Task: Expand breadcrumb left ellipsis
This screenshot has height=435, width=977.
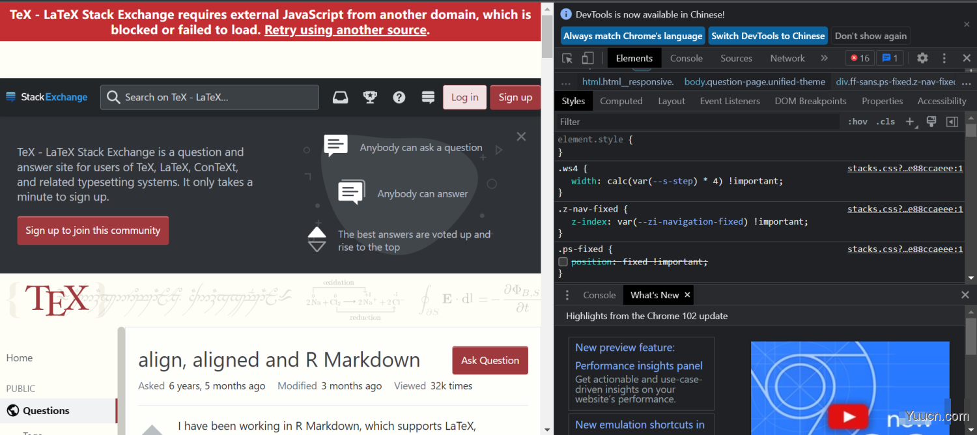Action: click(x=566, y=82)
